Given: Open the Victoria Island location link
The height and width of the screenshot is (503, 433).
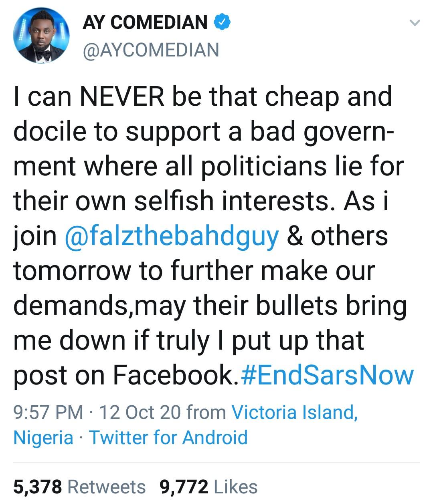Looking at the screenshot, I should tap(295, 412).
